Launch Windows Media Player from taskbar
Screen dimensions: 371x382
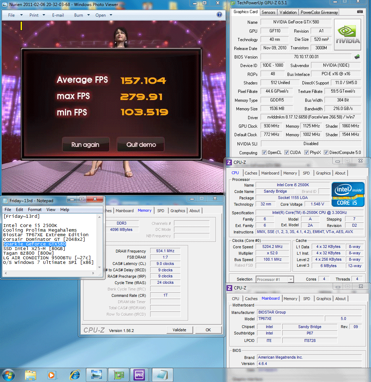(52, 375)
